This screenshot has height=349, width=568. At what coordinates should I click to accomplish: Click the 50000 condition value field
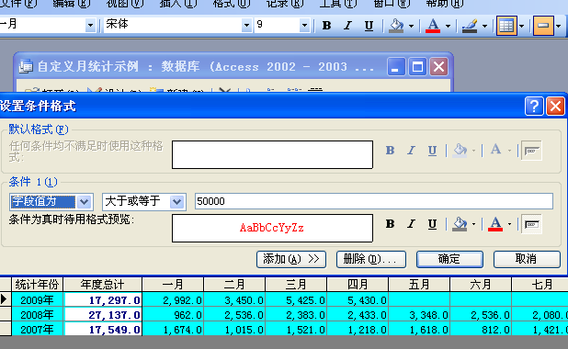coord(374,201)
